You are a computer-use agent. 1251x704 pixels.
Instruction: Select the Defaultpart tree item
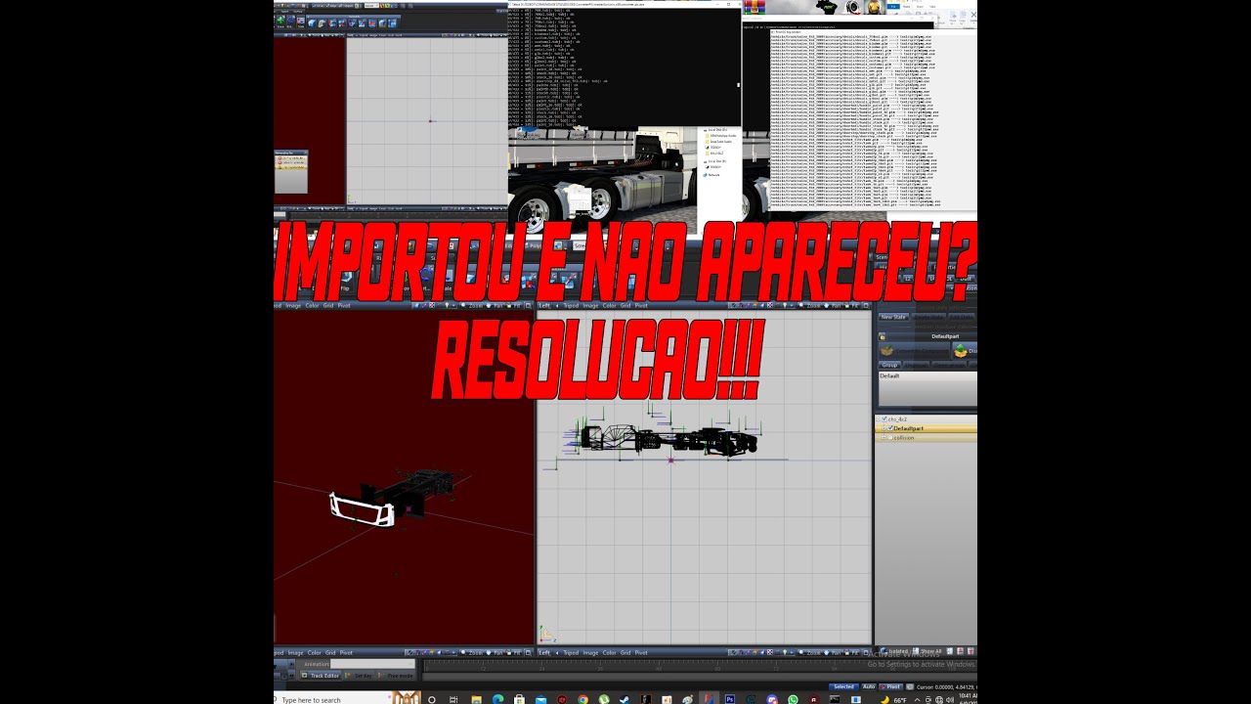click(908, 428)
